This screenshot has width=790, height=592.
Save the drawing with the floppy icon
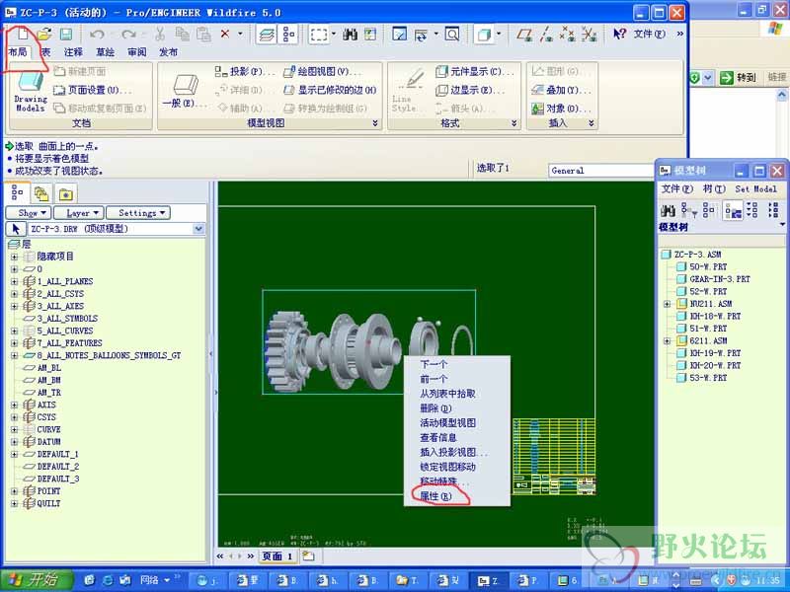tap(66, 35)
